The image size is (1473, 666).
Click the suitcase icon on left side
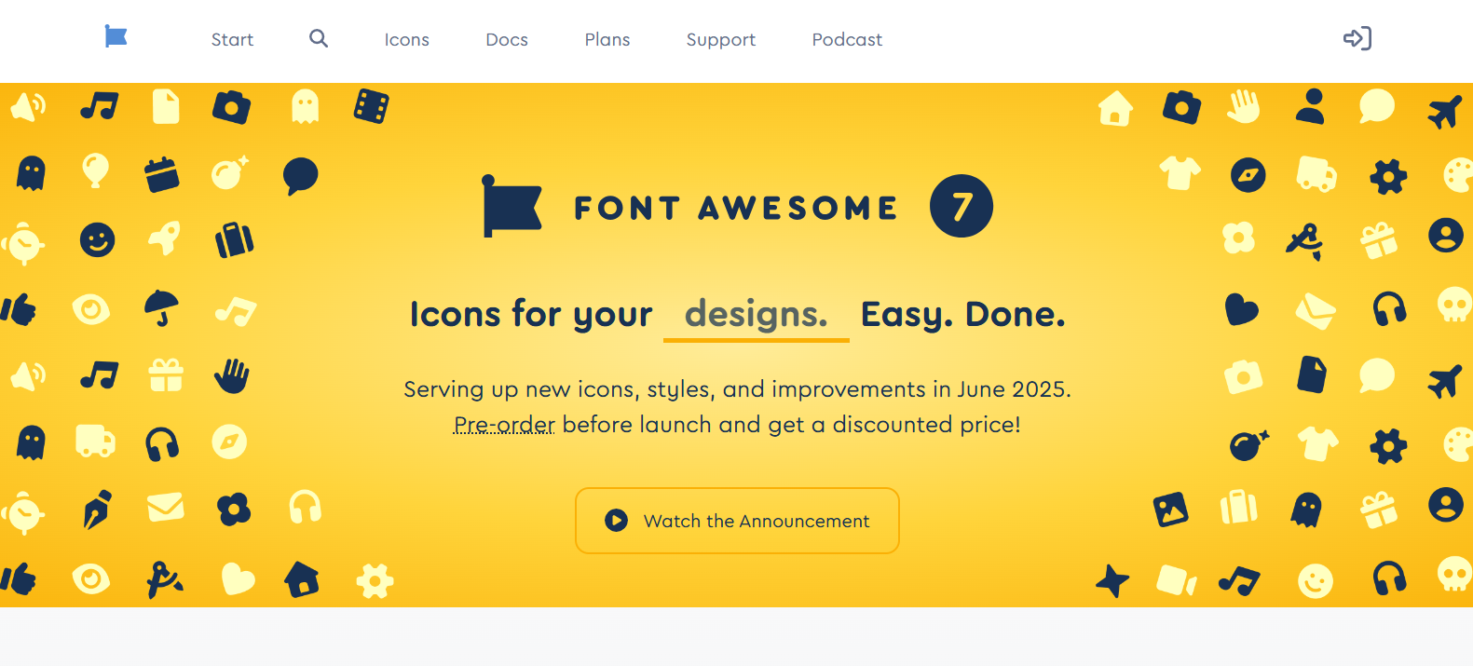235,239
